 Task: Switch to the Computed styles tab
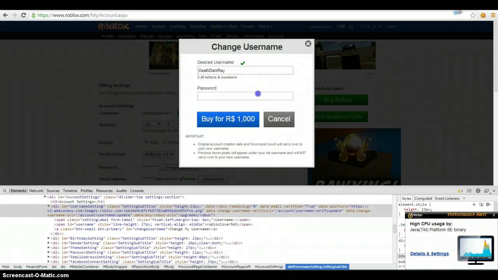point(423,198)
